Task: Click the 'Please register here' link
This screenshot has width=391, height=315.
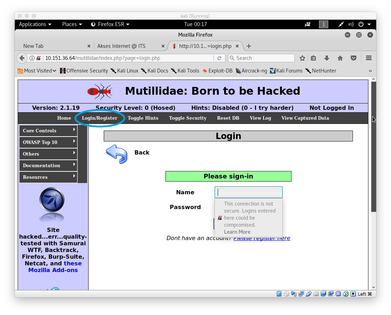Action: [261, 238]
